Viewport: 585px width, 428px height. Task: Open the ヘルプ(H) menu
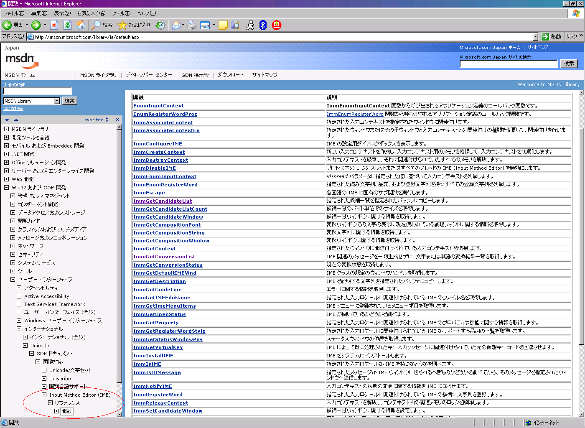pos(146,13)
